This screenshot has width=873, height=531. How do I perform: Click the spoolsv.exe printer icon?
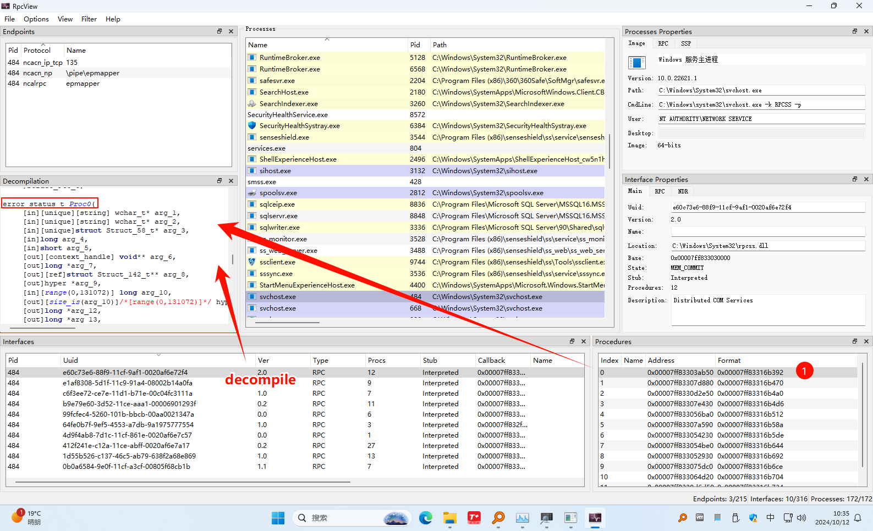coord(252,193)
